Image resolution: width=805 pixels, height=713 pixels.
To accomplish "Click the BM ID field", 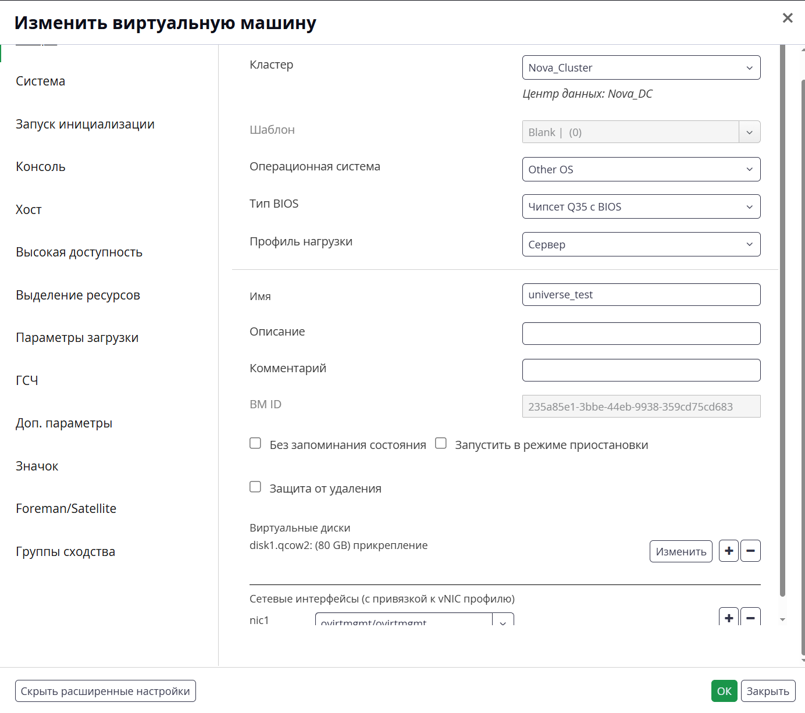I will point(641,407).
